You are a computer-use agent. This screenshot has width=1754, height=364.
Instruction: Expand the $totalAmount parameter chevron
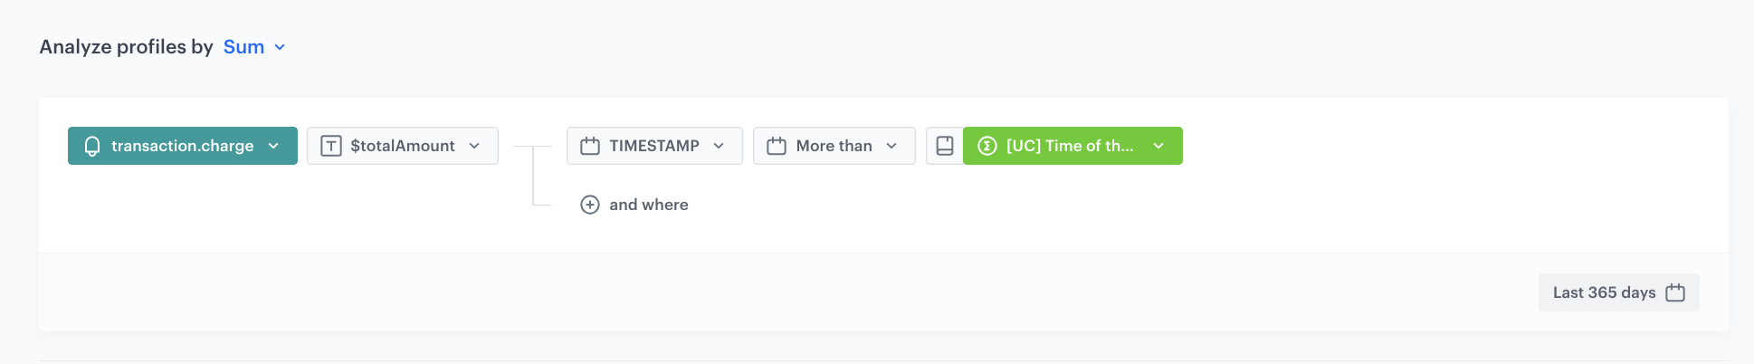[x=474, y=146]
